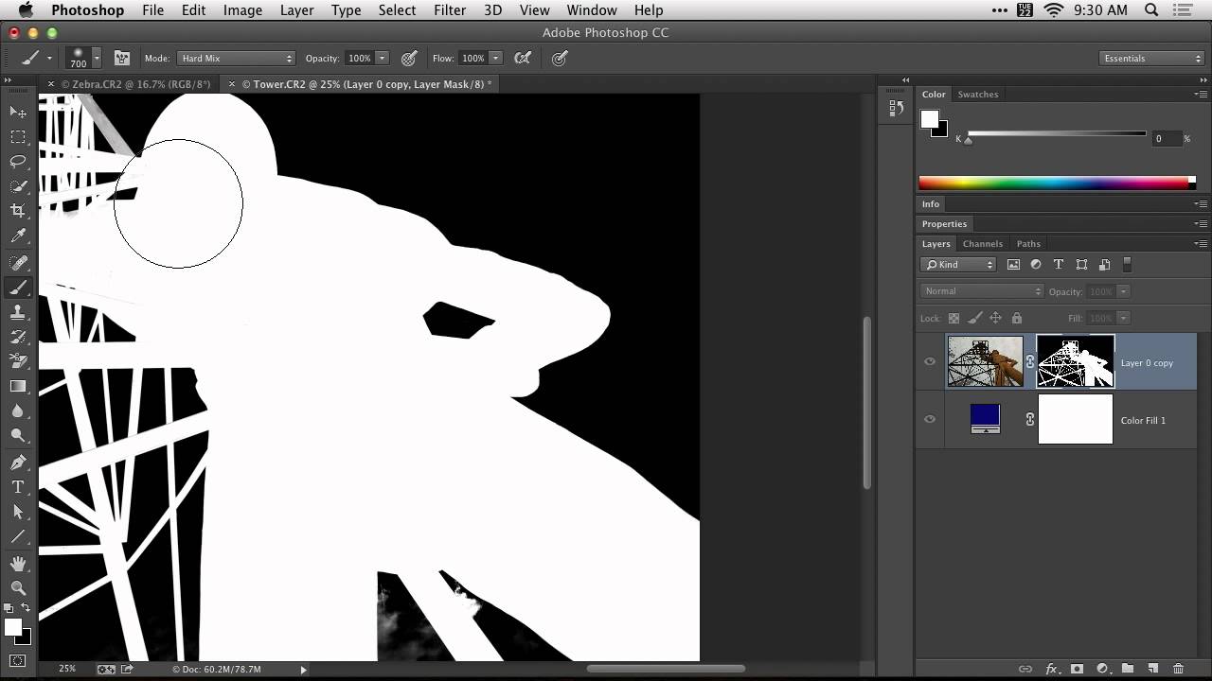Click the link layers icon
Image resolution: width=1212 pixels, height=681 pixels.
tap(1025, 669)
